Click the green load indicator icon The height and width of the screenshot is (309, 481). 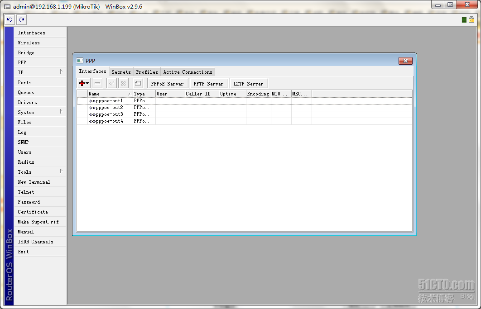pyautogui.click(x=464, y=20)
